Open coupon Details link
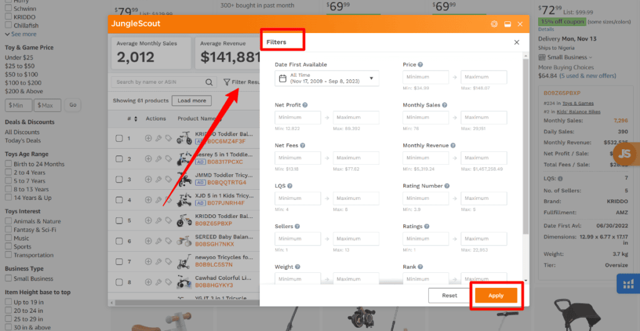 [x=546, y=29]
